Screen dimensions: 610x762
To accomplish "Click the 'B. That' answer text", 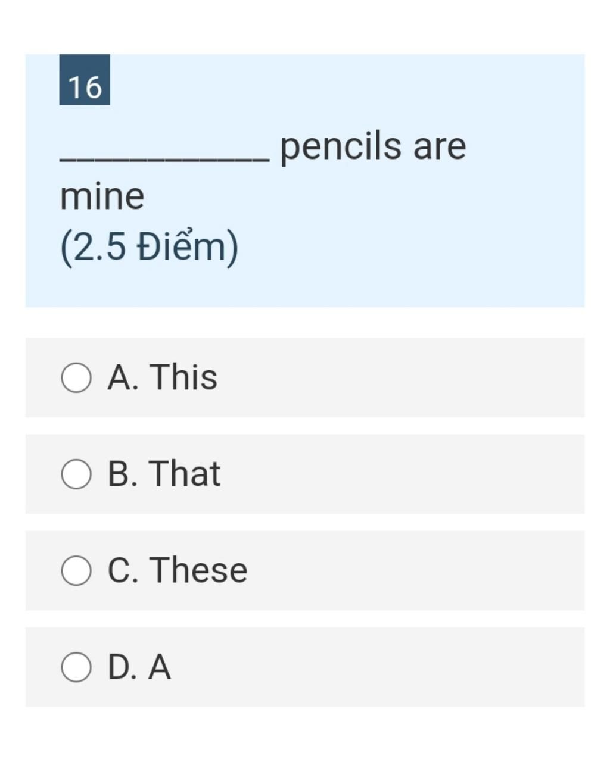I will pyautogui.click(x=164, y=474).
